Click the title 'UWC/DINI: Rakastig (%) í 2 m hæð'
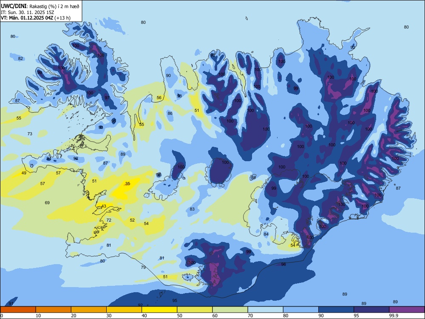This screenshot has height=319, width=425. click(x=40, y=6)
